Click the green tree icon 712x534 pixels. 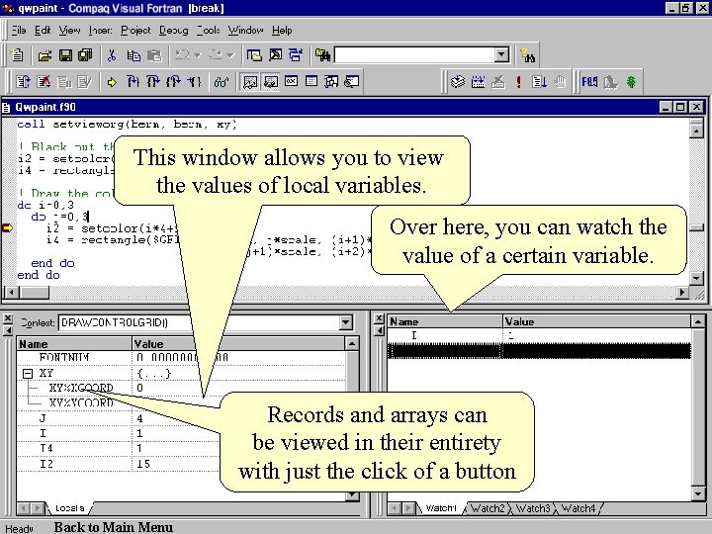click(x=631, y=82)
